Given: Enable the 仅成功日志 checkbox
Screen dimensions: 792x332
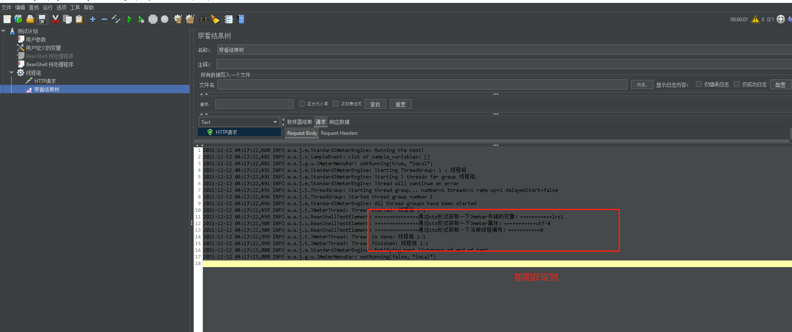Looking at the screenshot, I should [x=737, y=84].
